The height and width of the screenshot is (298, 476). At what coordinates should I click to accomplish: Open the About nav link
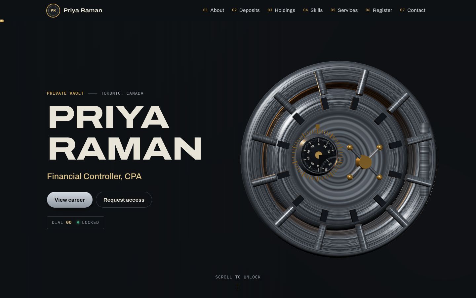pyautogui.click(x=214, y=10)
